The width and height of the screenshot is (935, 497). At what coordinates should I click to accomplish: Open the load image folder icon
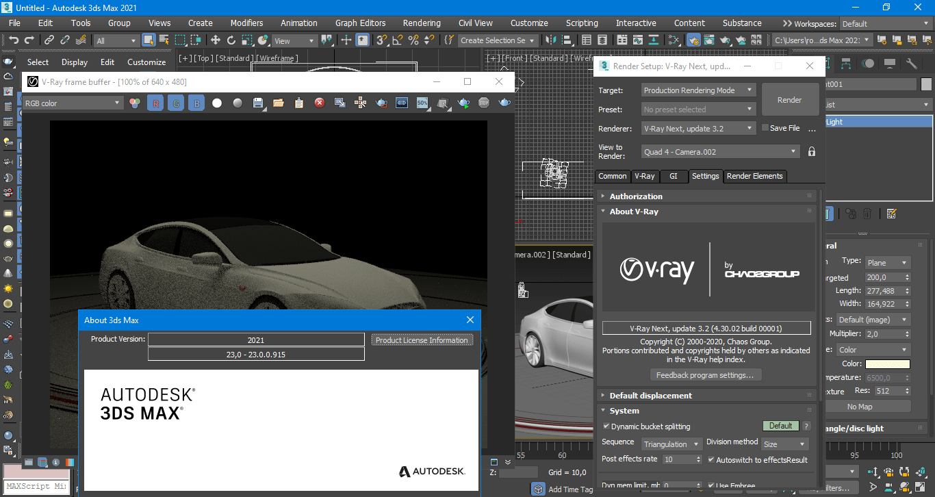(x=278, y=103)
